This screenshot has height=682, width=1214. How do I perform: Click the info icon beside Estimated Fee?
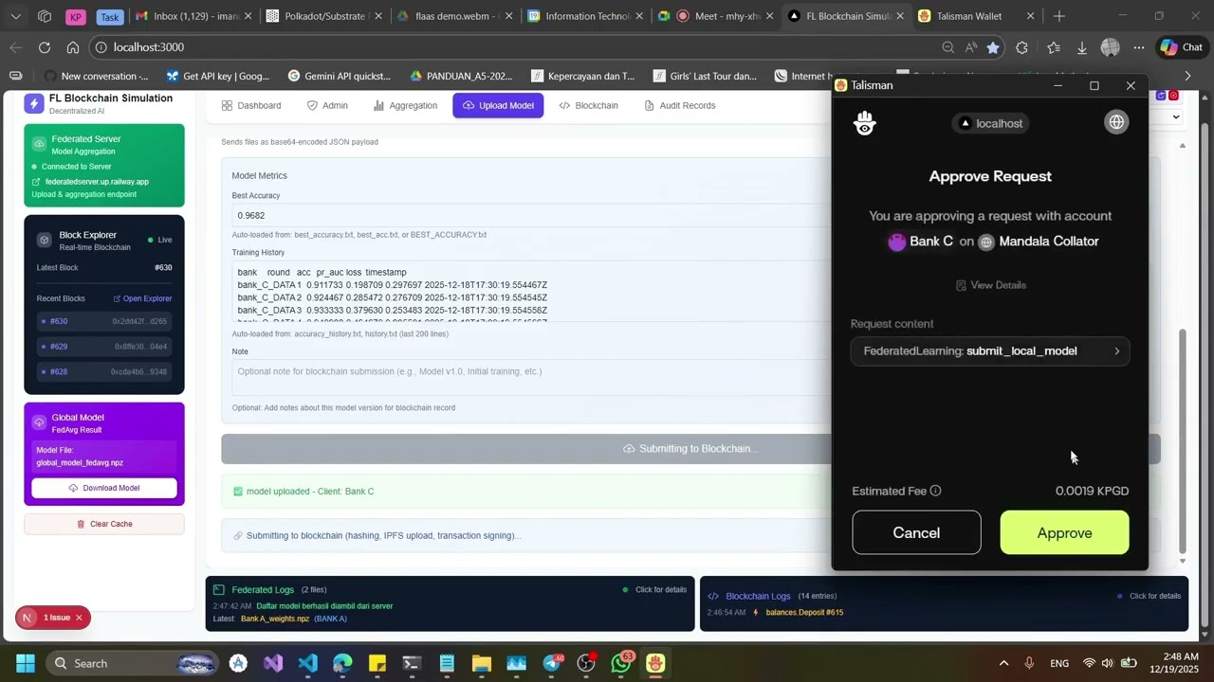coord(935,491)
